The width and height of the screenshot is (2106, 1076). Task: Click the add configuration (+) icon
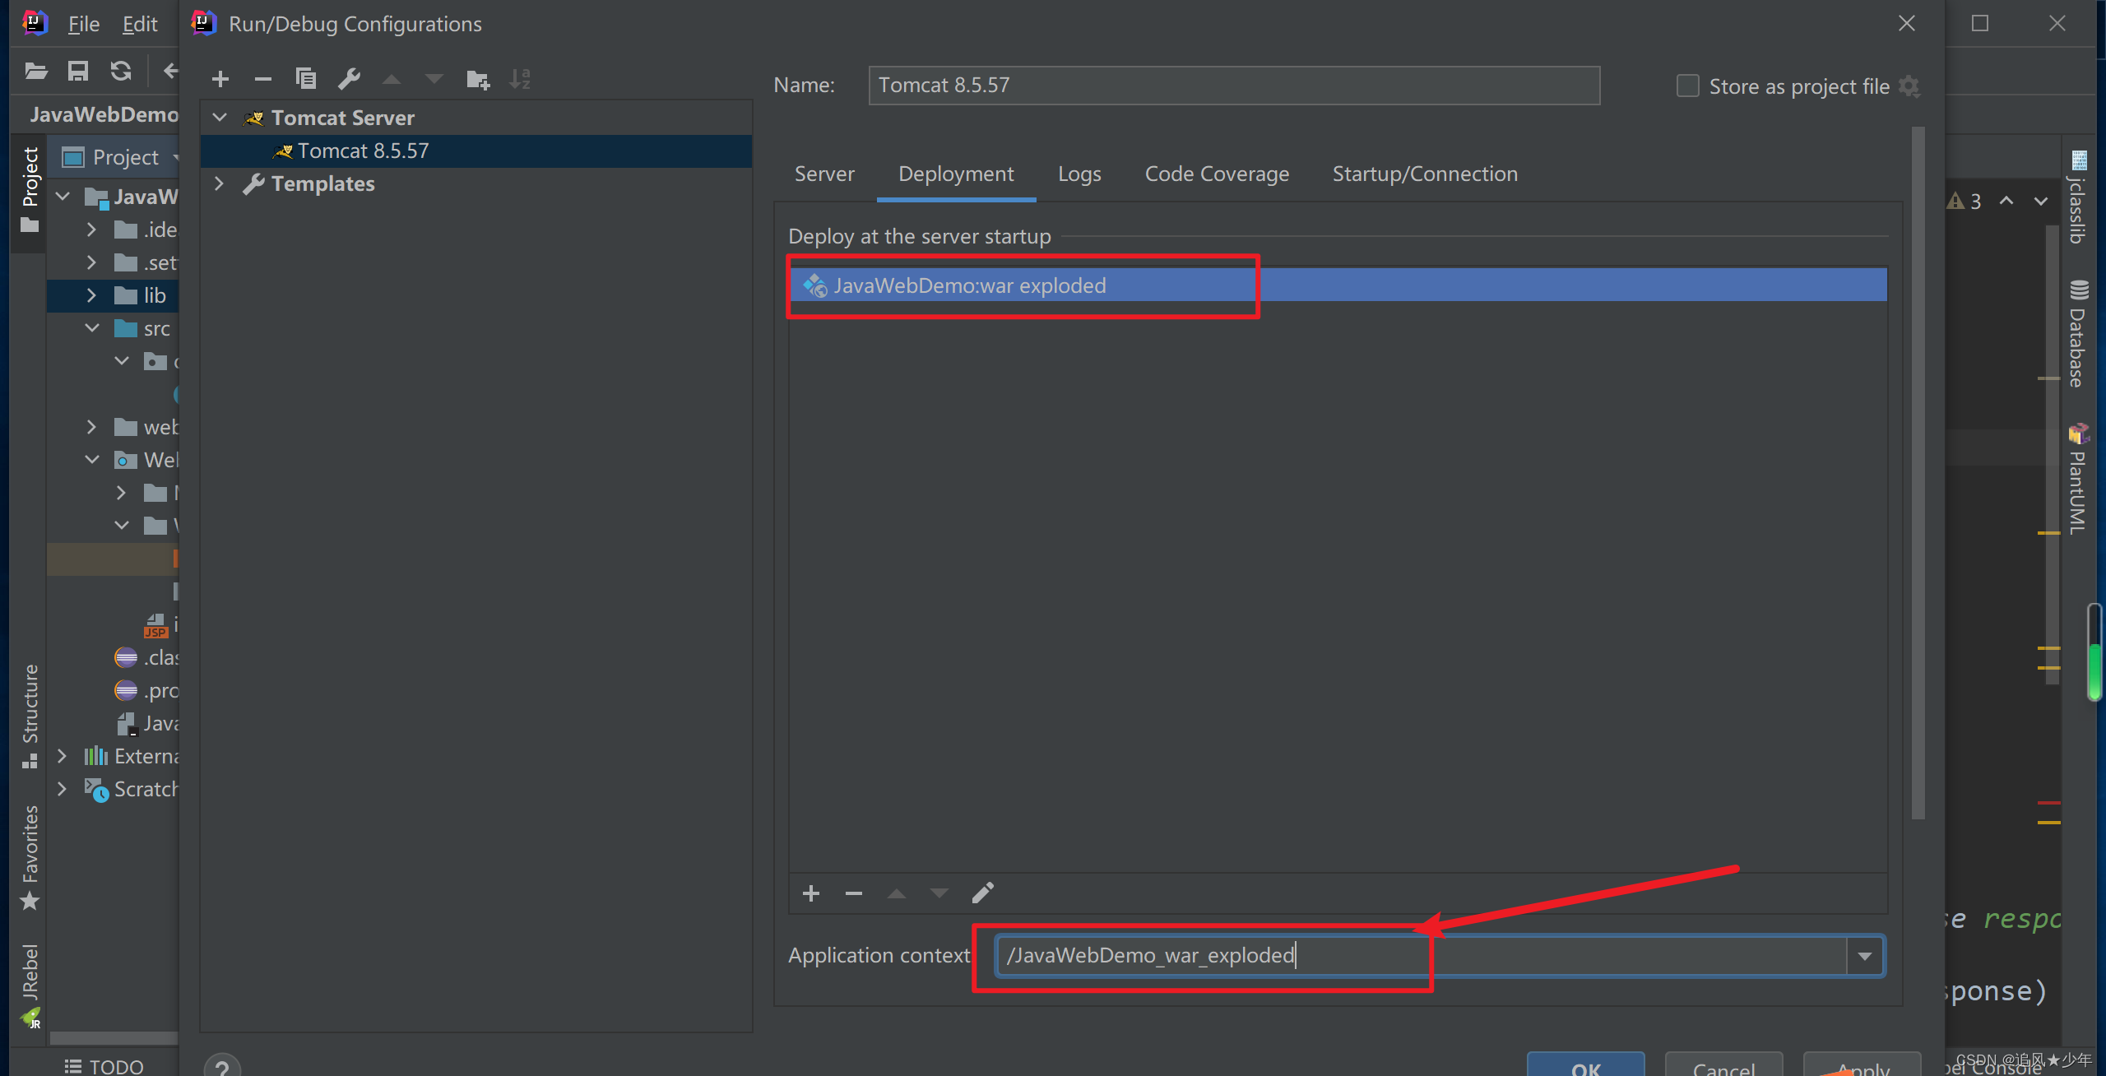click(218, 78)
